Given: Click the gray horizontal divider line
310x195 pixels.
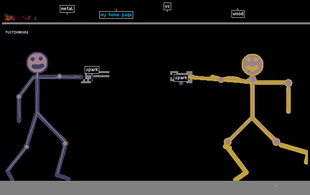Looking at the screenshot, I should (x=156, y=23).
